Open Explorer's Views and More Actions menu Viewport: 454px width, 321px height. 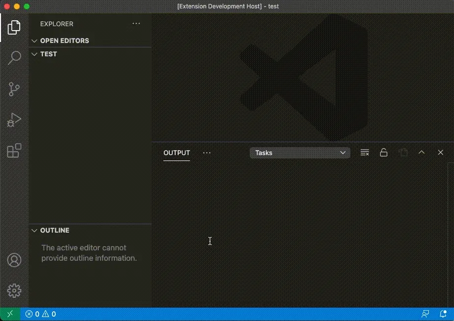pyautogui.click(x=136, y=24)
